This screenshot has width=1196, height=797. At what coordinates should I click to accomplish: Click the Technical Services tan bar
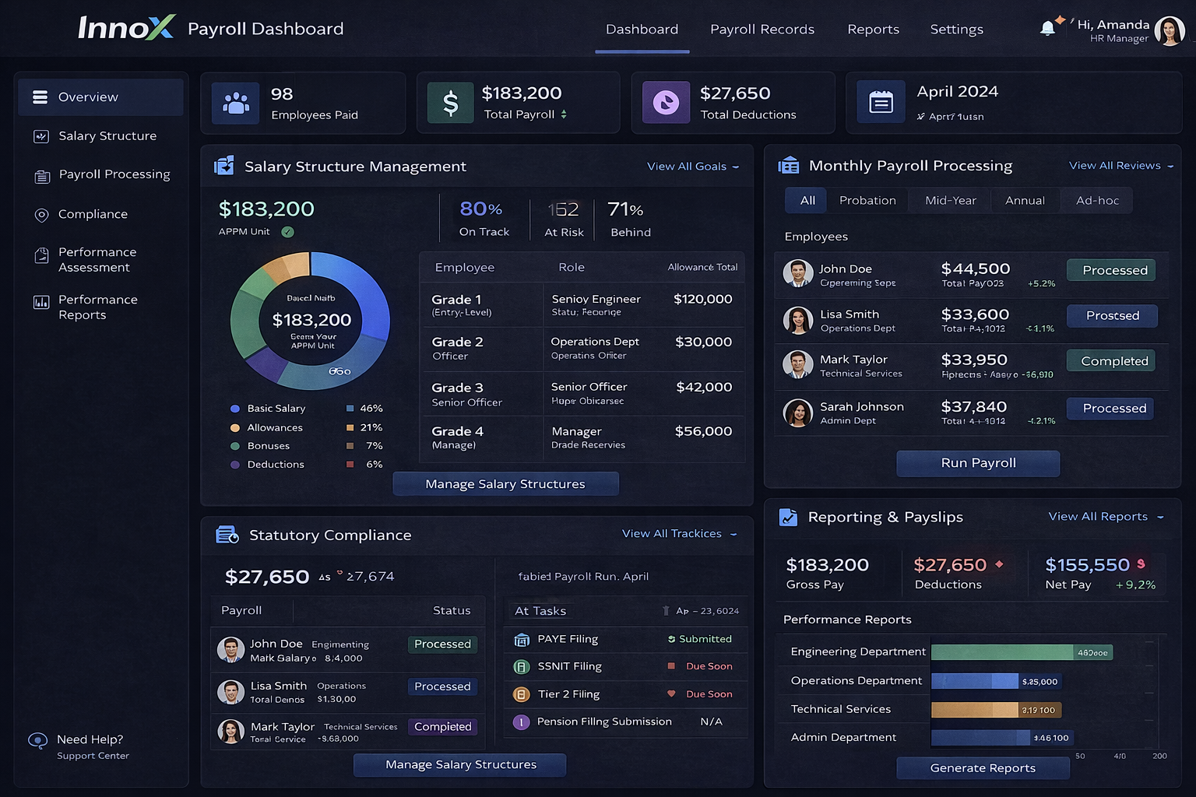(997, 710)
